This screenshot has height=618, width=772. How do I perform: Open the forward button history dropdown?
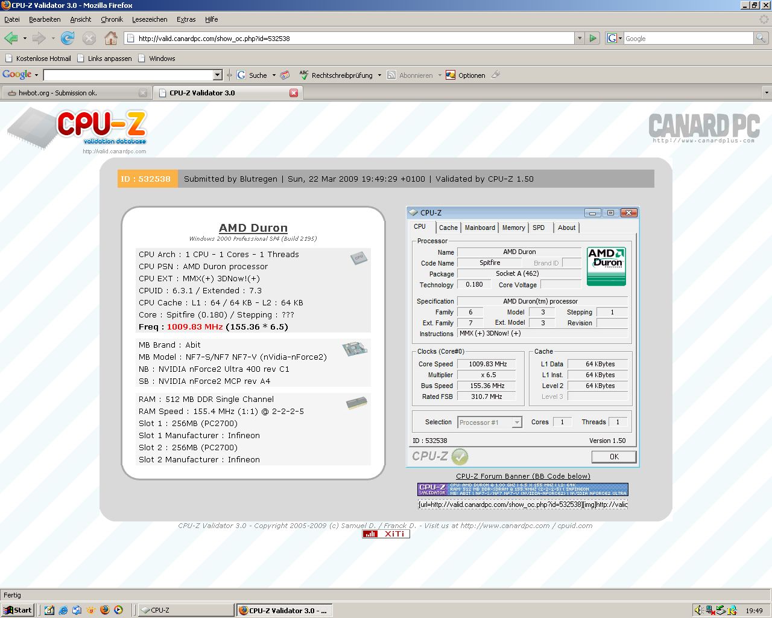coord(53,38)
